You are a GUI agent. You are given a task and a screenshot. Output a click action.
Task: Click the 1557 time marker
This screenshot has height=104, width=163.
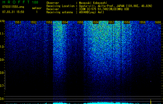111,22
